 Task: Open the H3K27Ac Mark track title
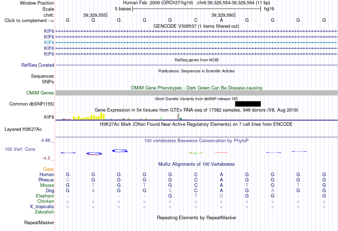click(x=196, y=124)
